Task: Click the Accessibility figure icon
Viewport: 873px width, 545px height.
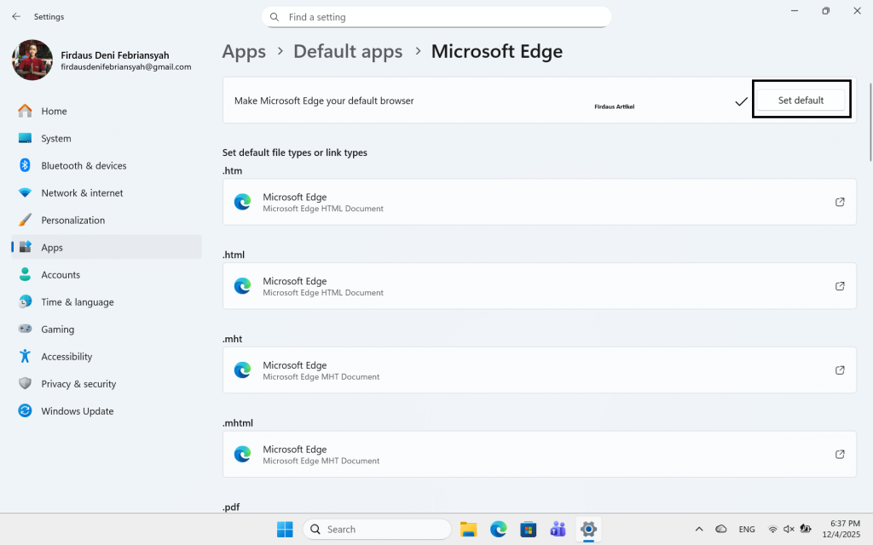Action: pyautogui.click(x=25, y=356)
